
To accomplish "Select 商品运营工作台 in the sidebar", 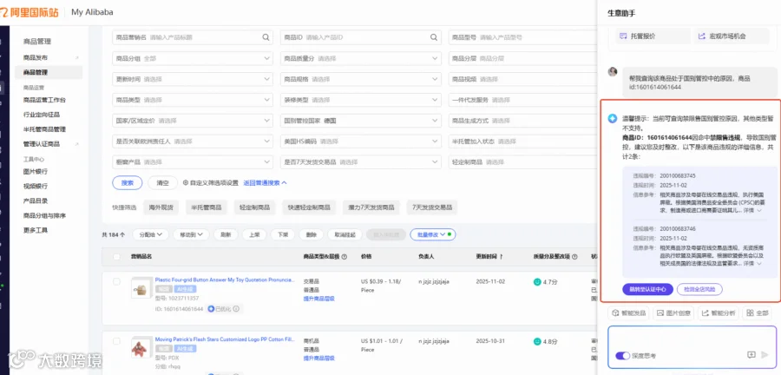I will click(44, 100).
